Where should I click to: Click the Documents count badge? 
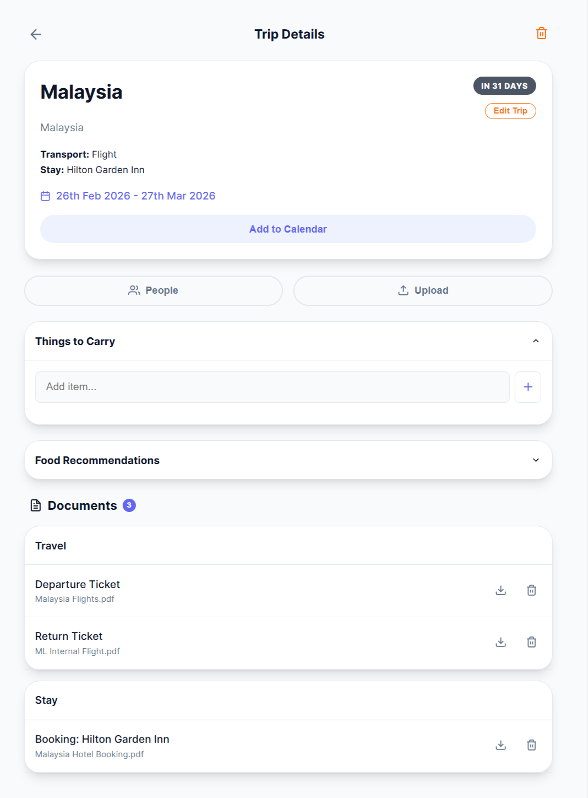click(129, 505)
